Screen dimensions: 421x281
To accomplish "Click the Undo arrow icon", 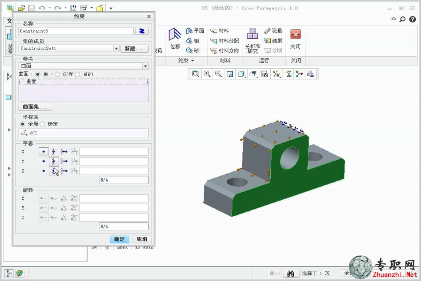I will pyautogui.click(x=41, y=8).
